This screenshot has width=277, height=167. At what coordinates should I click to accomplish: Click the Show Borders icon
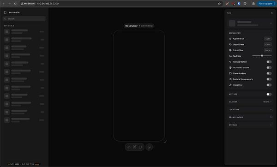230,73
